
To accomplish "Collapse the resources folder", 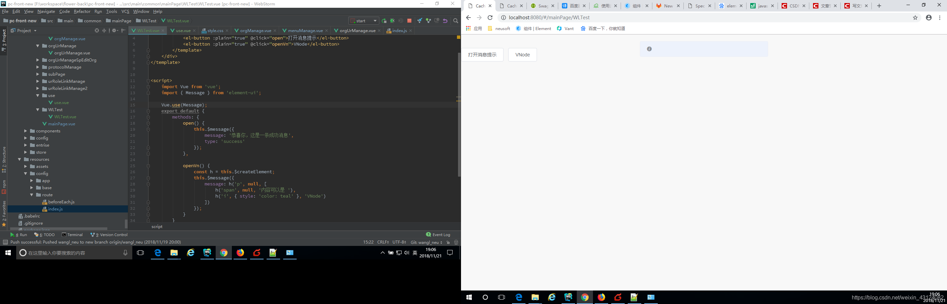I will [x=20, y=159].
